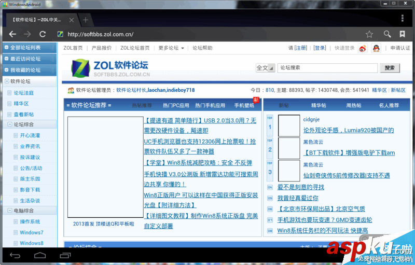The height and width of the screenshot is (265, 415).
Task: Click the site favicon in address bar
Action: point(60,34)
